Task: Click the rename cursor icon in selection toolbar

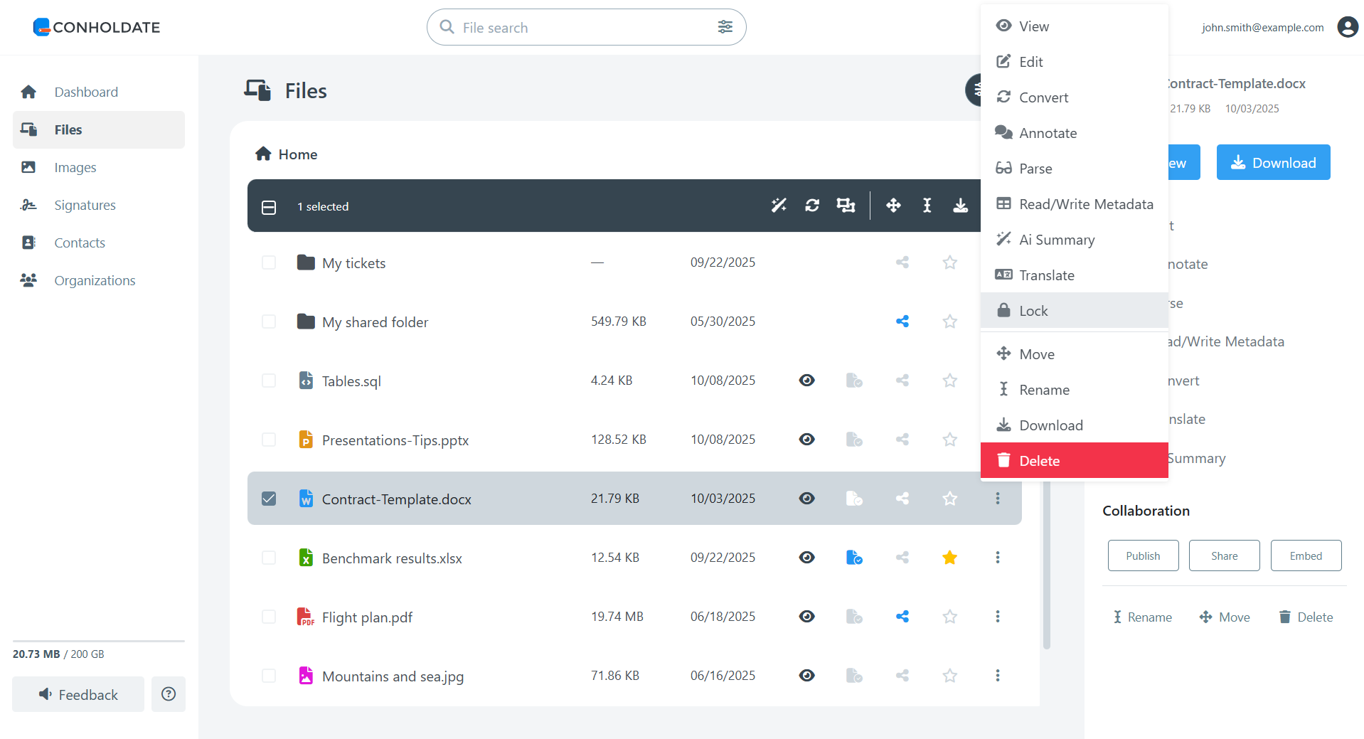Action: point(927,206)
